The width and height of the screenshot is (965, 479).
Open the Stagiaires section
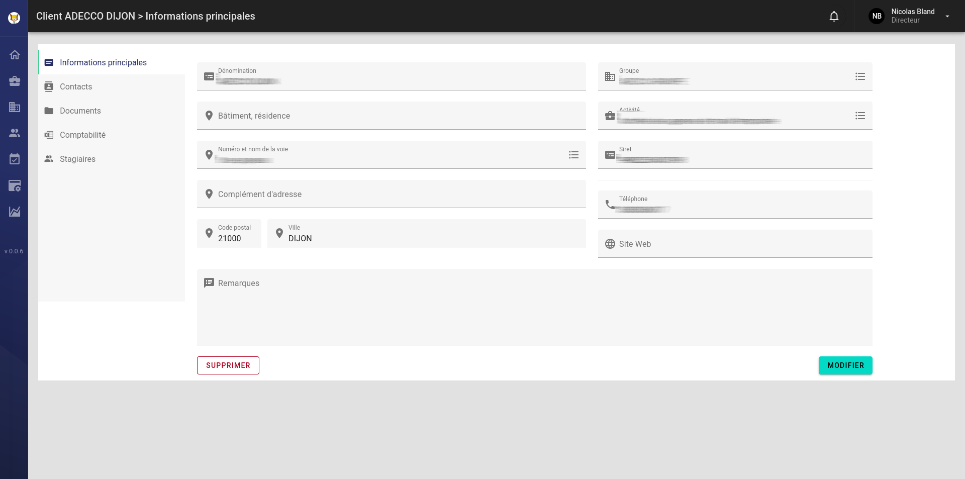tap(77, 159)
